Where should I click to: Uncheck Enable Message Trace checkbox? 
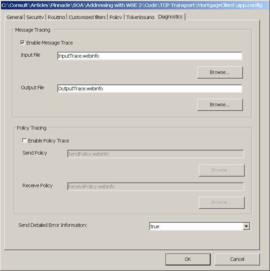(22, 42)
